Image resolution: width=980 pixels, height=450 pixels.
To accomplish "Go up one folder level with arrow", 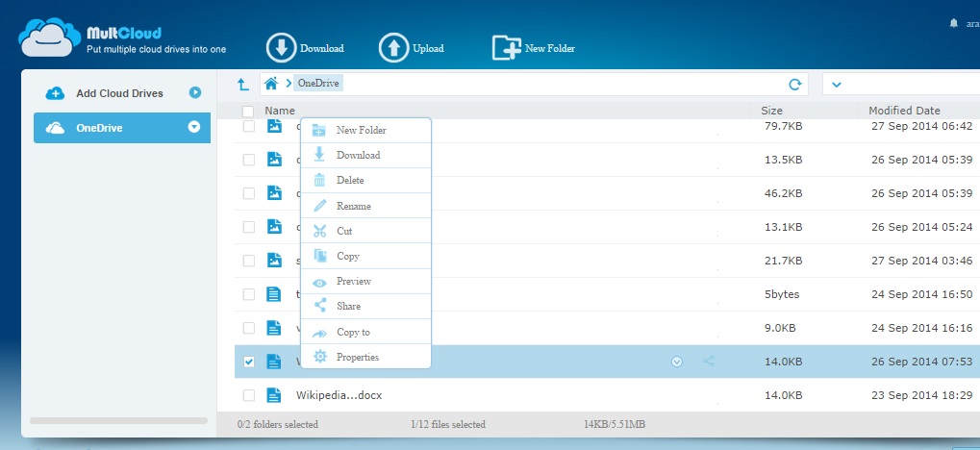I will pyautogui.click(x=243, y=84).
